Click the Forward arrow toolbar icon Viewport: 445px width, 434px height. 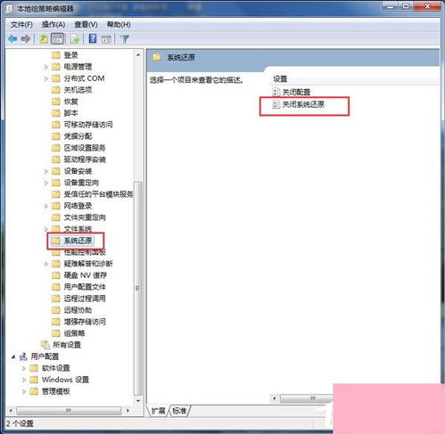[x=26, y=39]
